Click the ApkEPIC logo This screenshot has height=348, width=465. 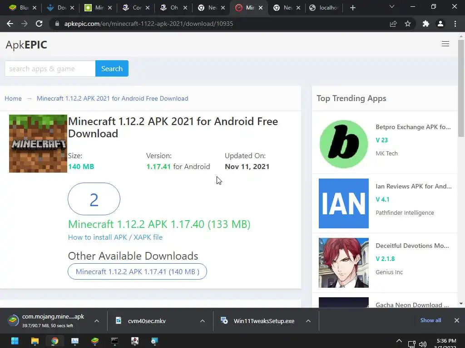[26, 45]
